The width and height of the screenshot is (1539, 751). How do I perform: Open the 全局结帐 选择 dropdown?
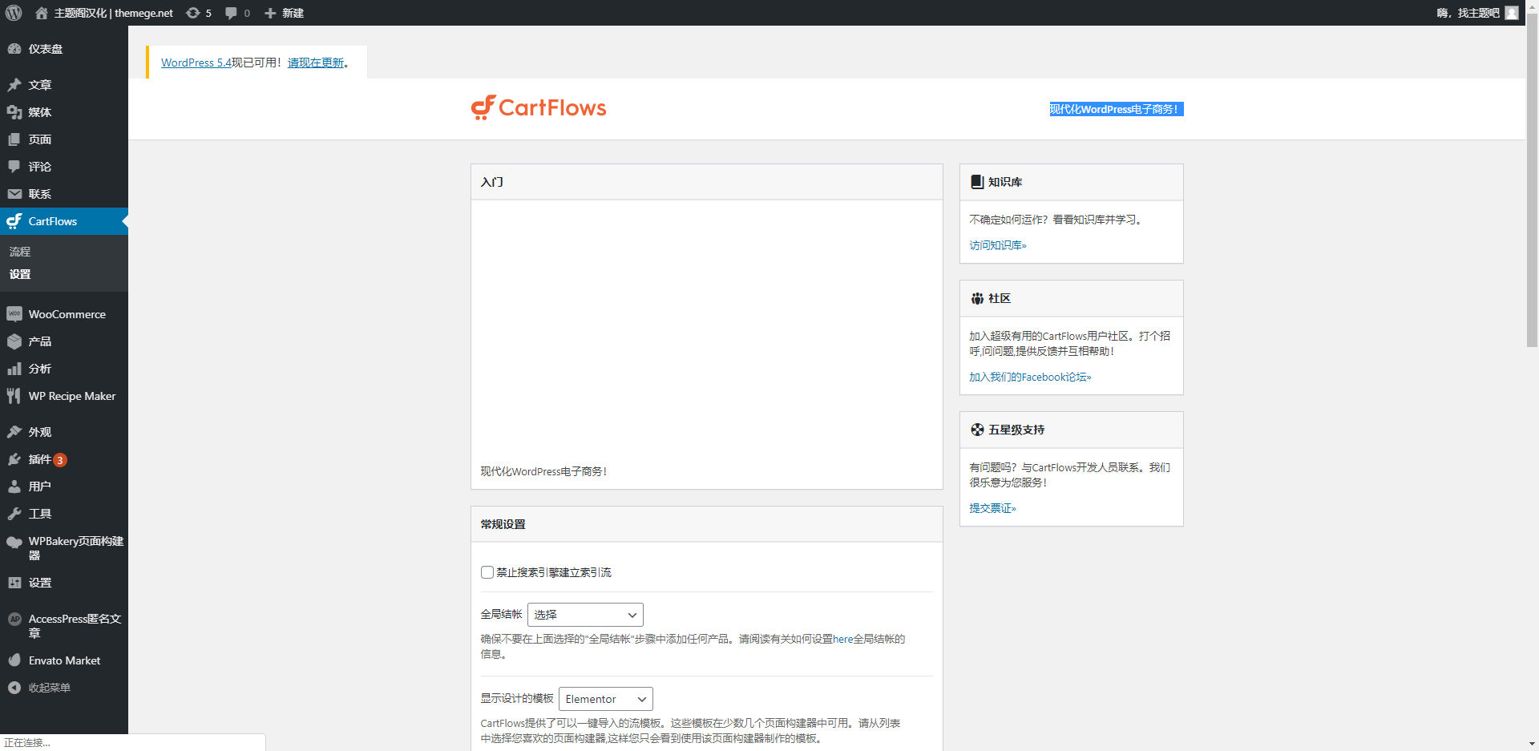point(585,615)
